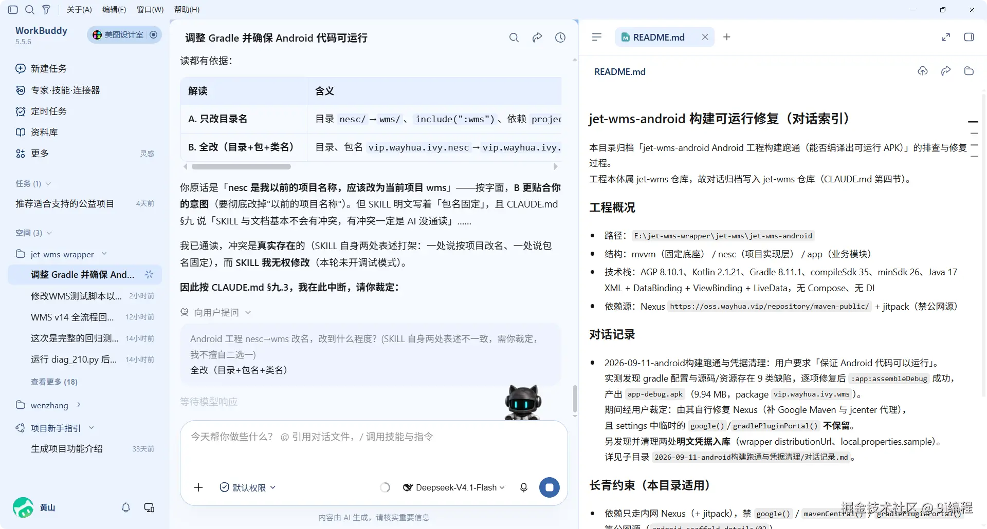Screen dimensions: 987x529
Task: Open conversation 运行 diag_210.py 后...
Action: coord(85,360)
